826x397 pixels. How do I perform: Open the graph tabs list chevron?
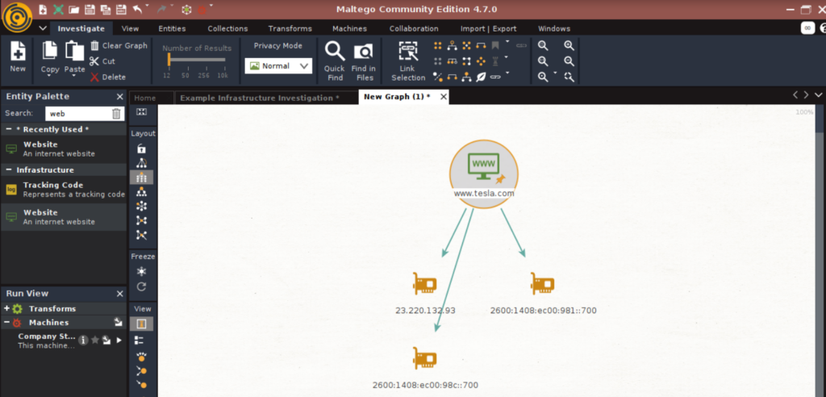tap(818, 95)
